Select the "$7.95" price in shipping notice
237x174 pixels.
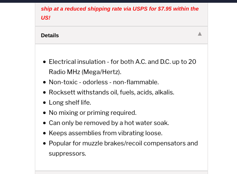[165, 9]
